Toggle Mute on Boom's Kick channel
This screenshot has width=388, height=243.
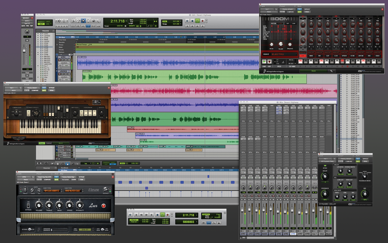(301, 47)
